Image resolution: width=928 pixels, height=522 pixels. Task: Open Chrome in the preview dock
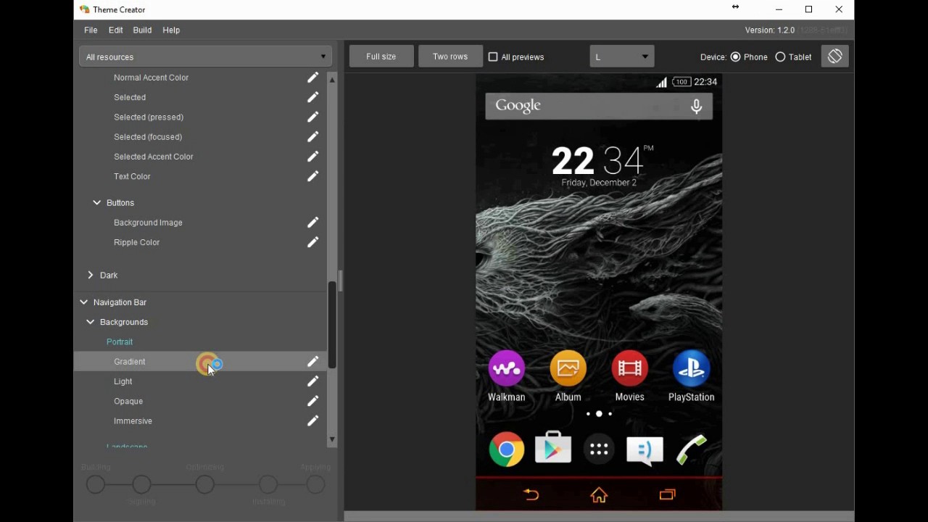[x=506, y=449]
